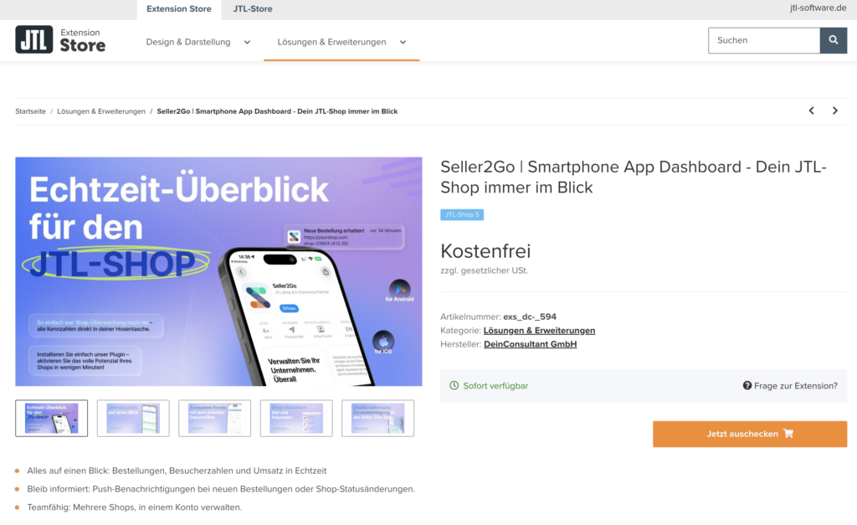Click the iOS Apple icon in banner
857x525 pixels.
point(383,341)
